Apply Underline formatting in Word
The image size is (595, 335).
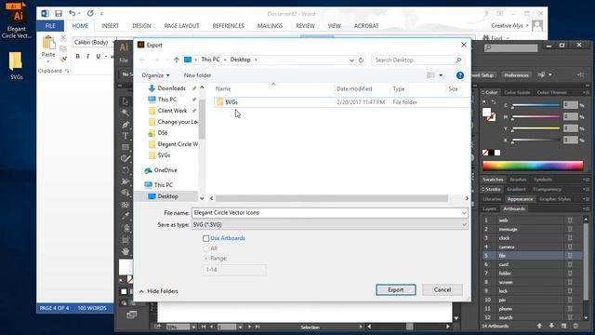(x=99, y=56)
